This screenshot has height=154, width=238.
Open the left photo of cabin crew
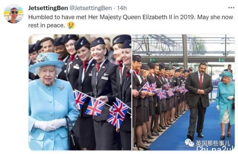point(80,92)
